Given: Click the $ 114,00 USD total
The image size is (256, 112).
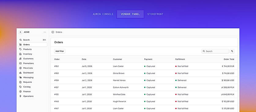Looking at the screenshot, I should tap(228, 73).
